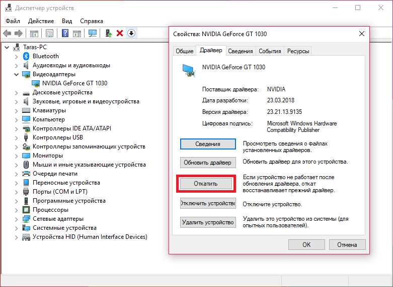Close the NVIDIA properties dialog

[x=362, y=34]
